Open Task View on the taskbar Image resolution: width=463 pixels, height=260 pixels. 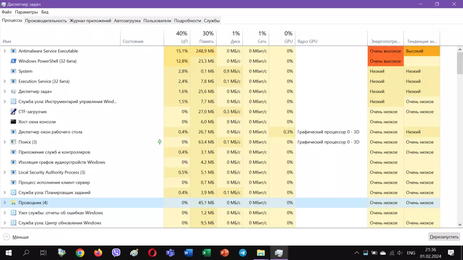coord(43,253)
